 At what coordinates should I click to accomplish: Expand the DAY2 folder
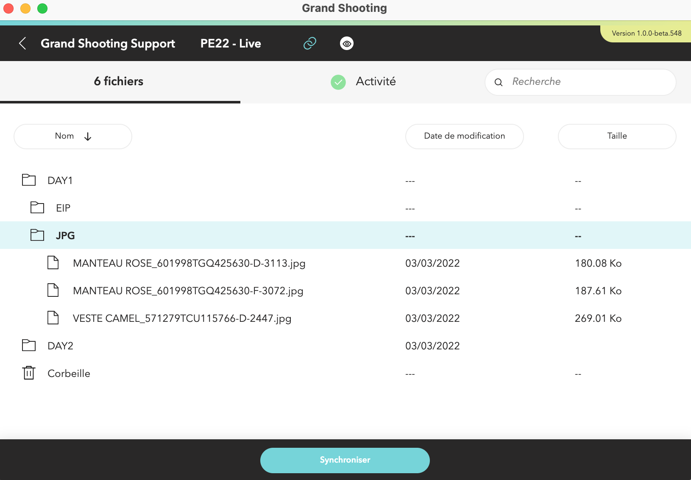pyautogui.click(x=59, y=345)
